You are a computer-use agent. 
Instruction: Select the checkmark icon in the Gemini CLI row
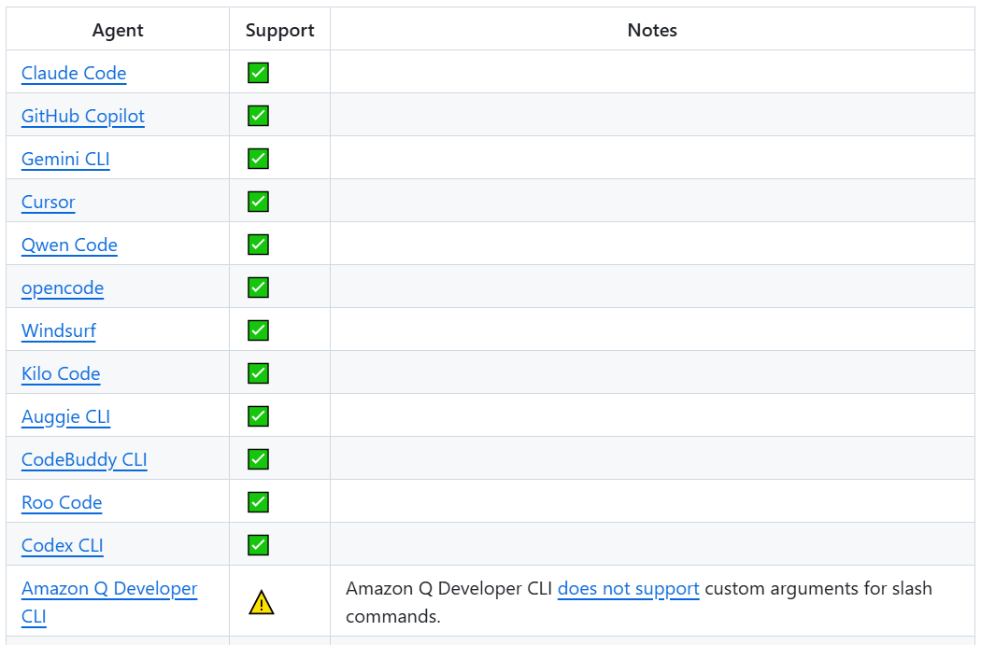point(258,158)
